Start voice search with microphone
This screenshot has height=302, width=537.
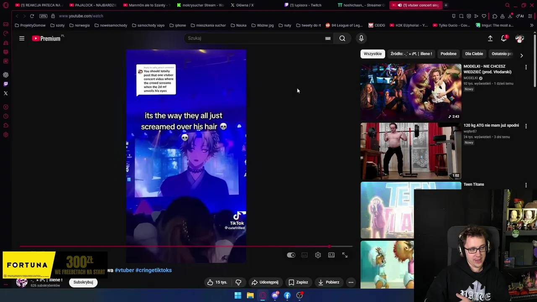[x=361, y=38]
